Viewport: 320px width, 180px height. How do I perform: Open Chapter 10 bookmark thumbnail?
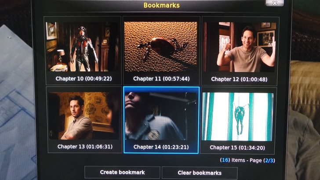(x=82, y=47)
